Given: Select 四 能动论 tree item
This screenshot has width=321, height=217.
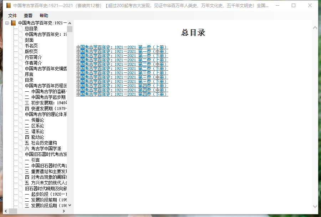Looking at the screenshot, I should pos(34,137).
